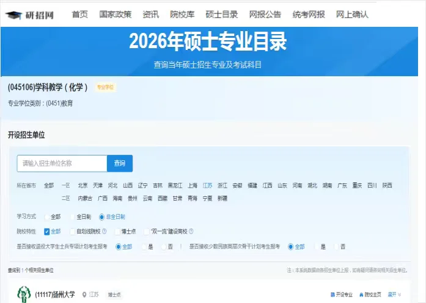The image size is (426, 303).
Task: Filter by 新疆 region
Action: pyautogui.click(x=222, y=198)
